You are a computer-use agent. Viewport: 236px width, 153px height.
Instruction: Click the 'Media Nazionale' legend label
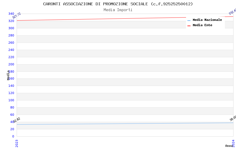[207, 20]
